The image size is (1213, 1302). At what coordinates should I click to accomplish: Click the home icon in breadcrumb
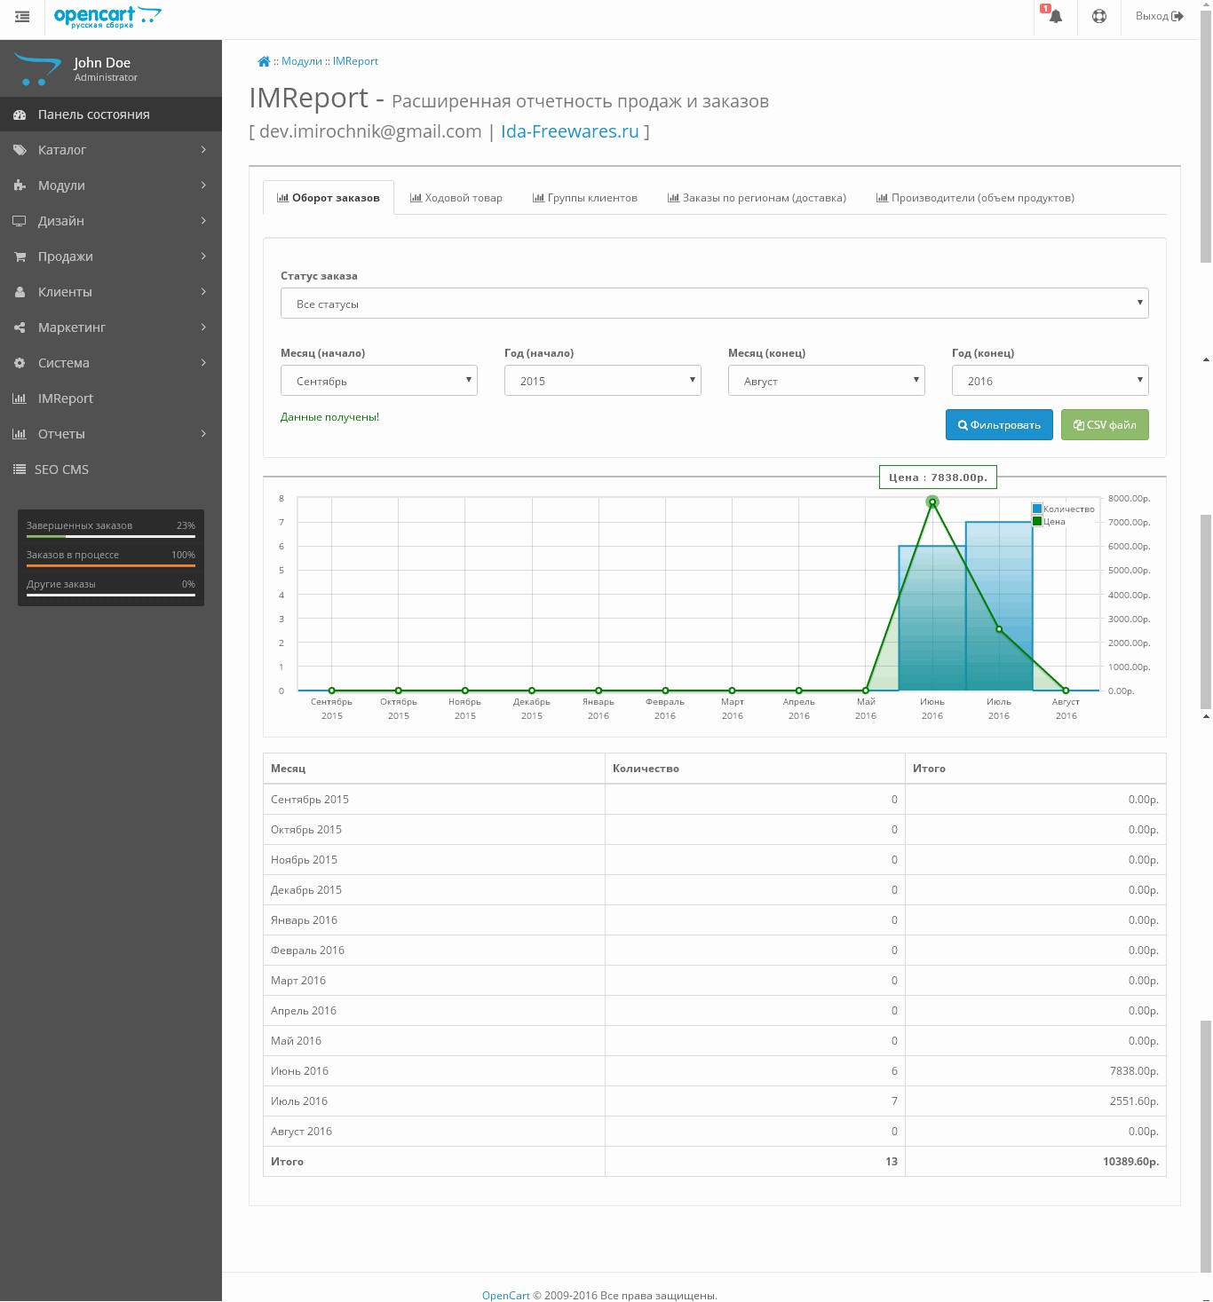click(264, 61)
